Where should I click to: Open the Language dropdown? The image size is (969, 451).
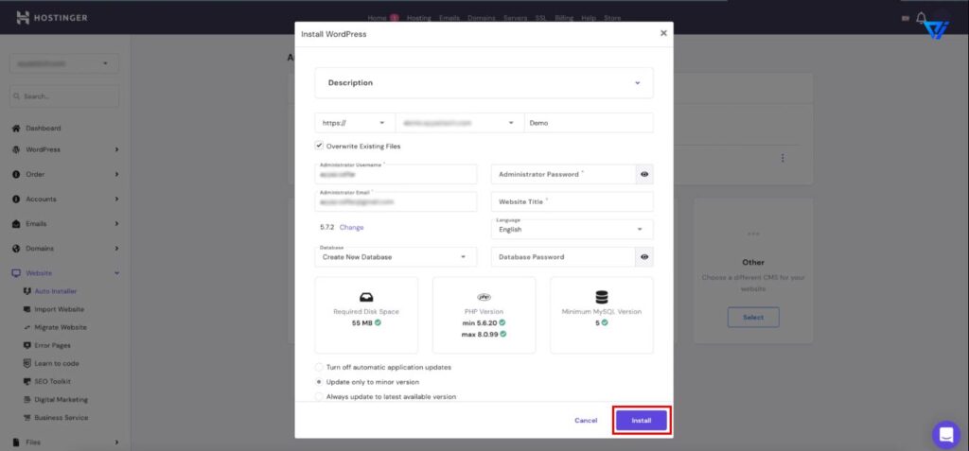point(573,229)
